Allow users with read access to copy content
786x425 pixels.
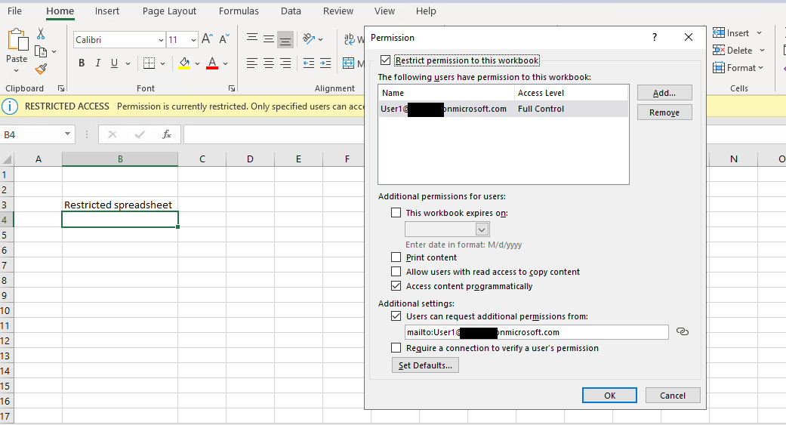[396, 272]
